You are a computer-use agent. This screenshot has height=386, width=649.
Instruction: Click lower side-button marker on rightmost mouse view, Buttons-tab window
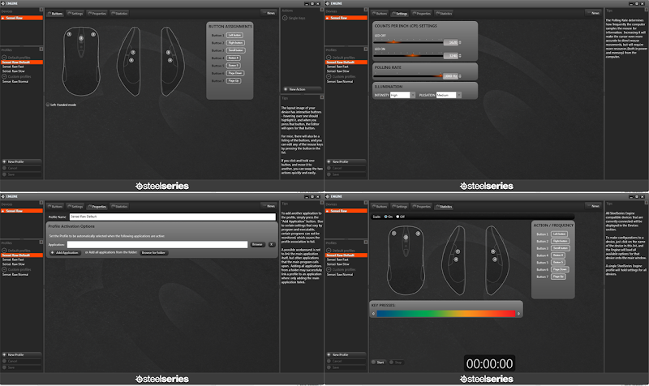coord(170,60)
